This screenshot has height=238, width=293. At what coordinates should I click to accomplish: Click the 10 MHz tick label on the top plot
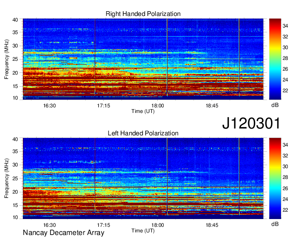(x=15, y=98)
